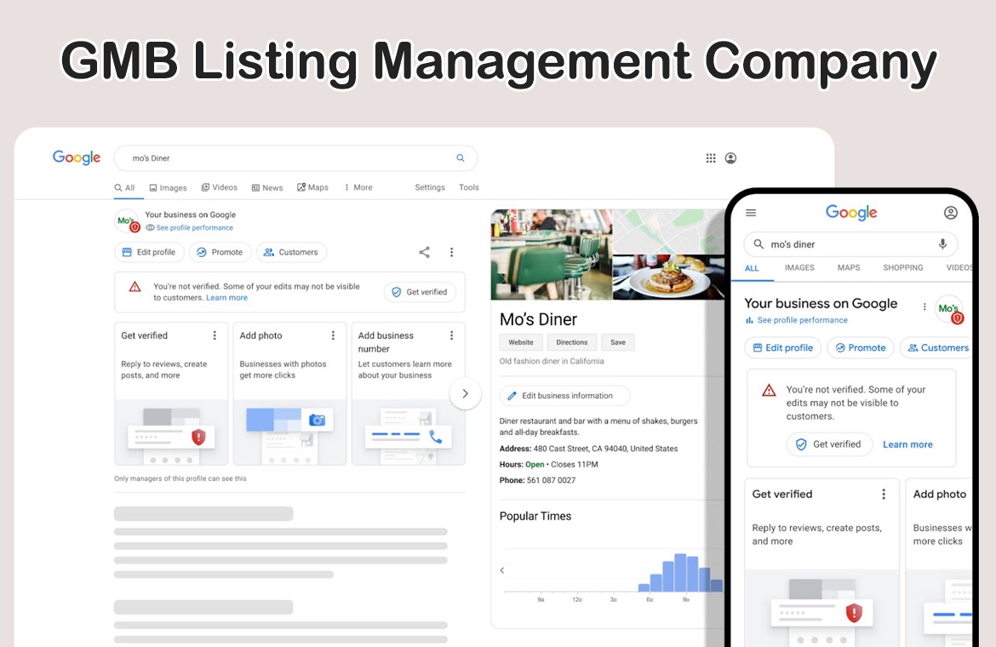The height and width of the screenshot is (647, 996).
Task: Tap the mobile search field containing mo's diner
Action: click(850, 243)
